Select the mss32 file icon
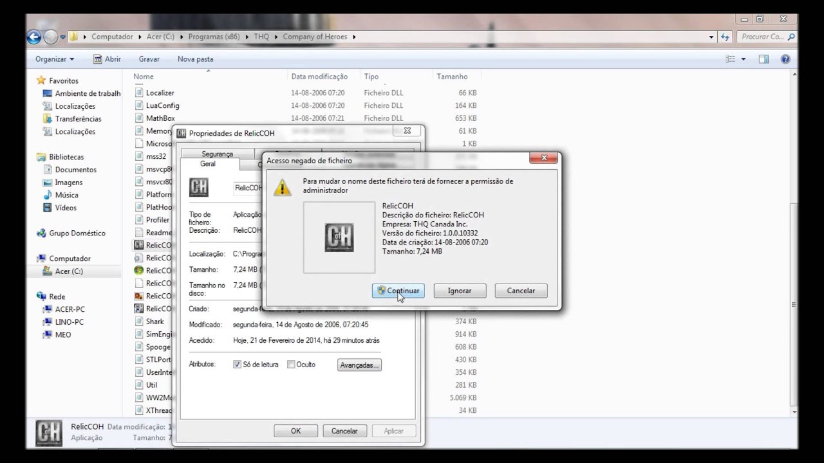 [x=139, y=156]
